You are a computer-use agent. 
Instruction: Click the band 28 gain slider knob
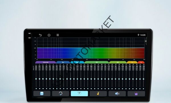click(x=129, y=79)
